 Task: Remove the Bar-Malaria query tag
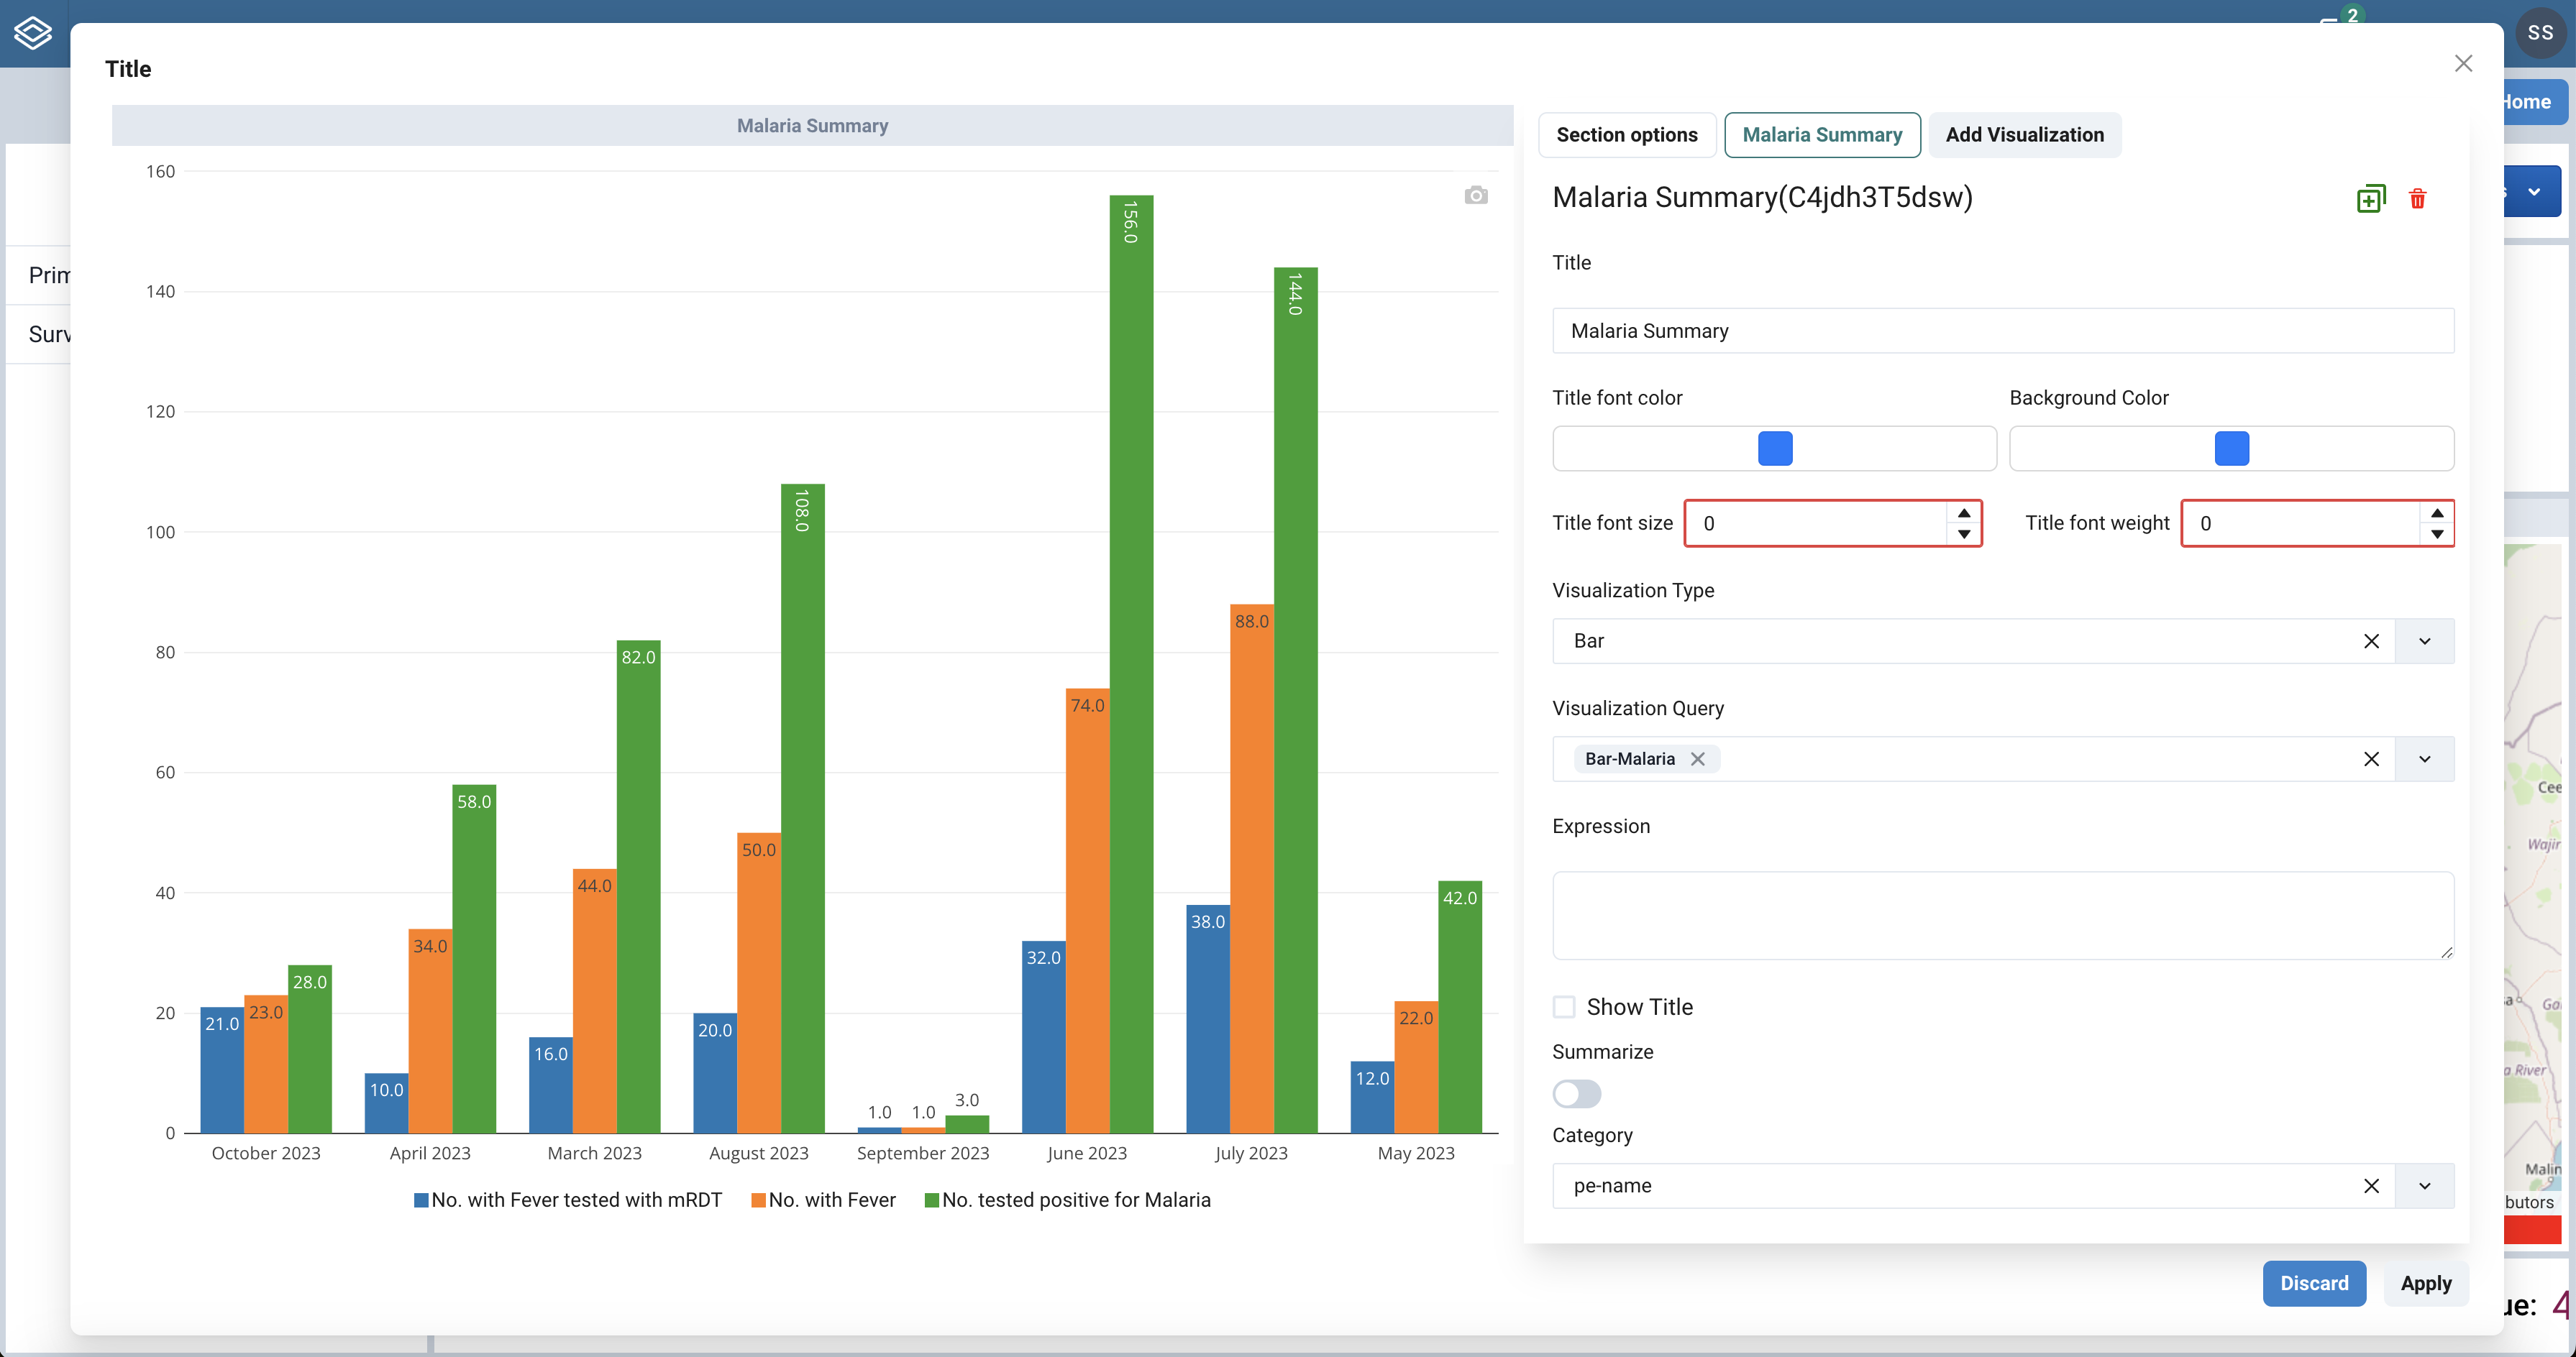(x=1697, y=760)
